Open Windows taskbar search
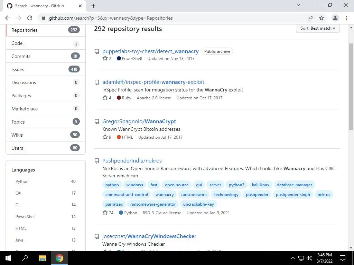 tap(25, 258)
